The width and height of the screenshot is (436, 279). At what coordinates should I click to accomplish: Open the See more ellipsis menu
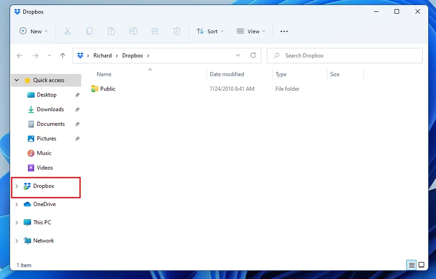point(284,31)
